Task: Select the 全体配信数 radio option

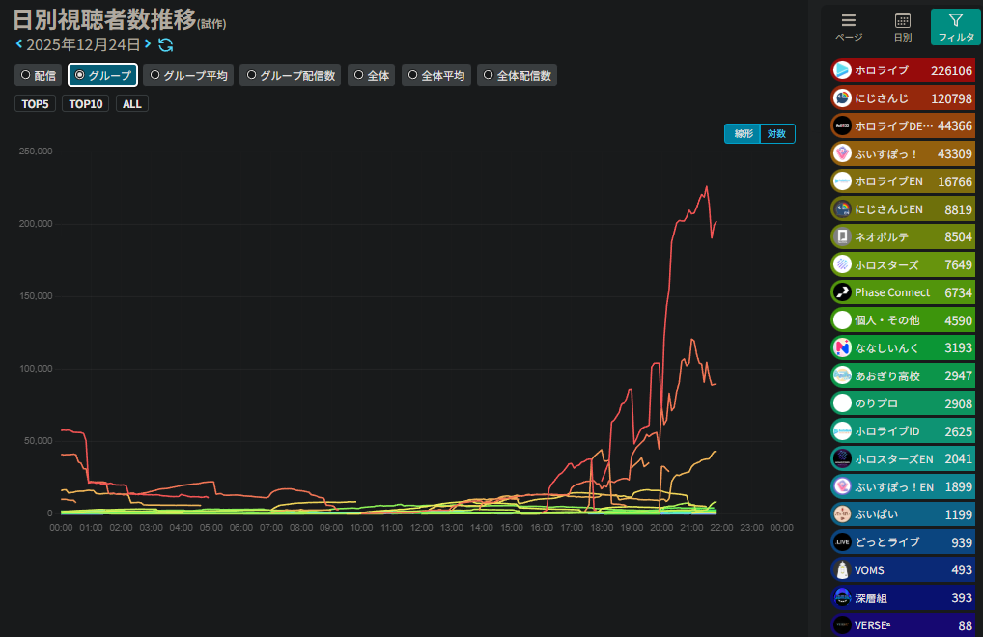Action: coord(518,75)
